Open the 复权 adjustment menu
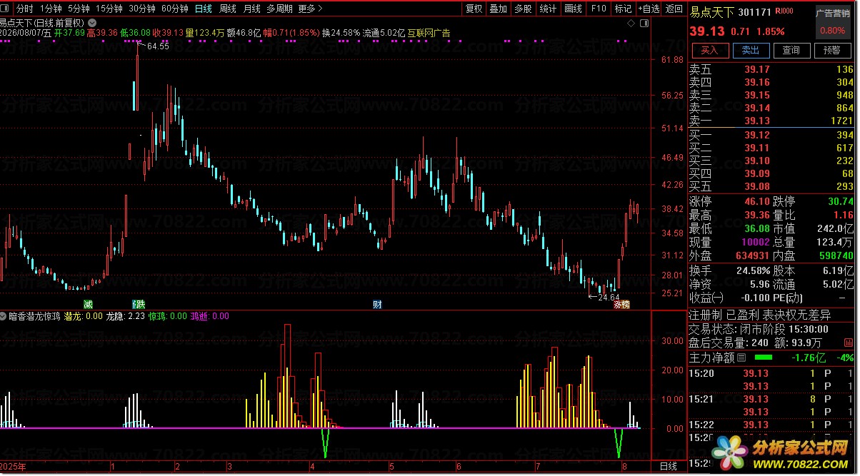The height and width of the screenshot is (476, 860). (x=474, y=9)
